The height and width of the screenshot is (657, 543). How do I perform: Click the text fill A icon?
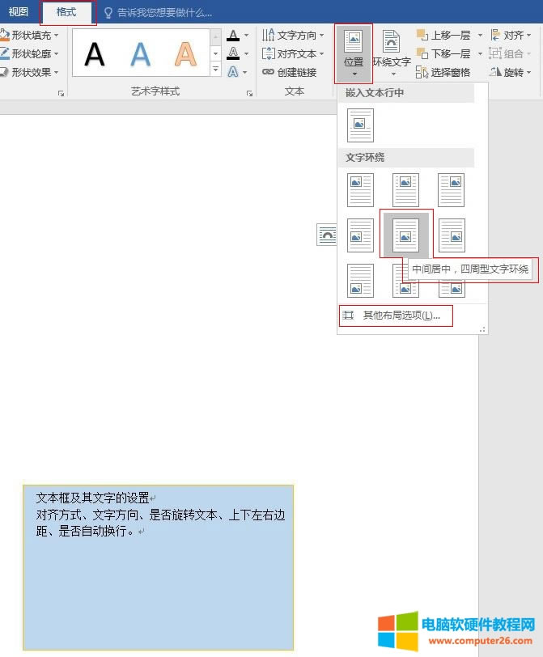[233, 36]
